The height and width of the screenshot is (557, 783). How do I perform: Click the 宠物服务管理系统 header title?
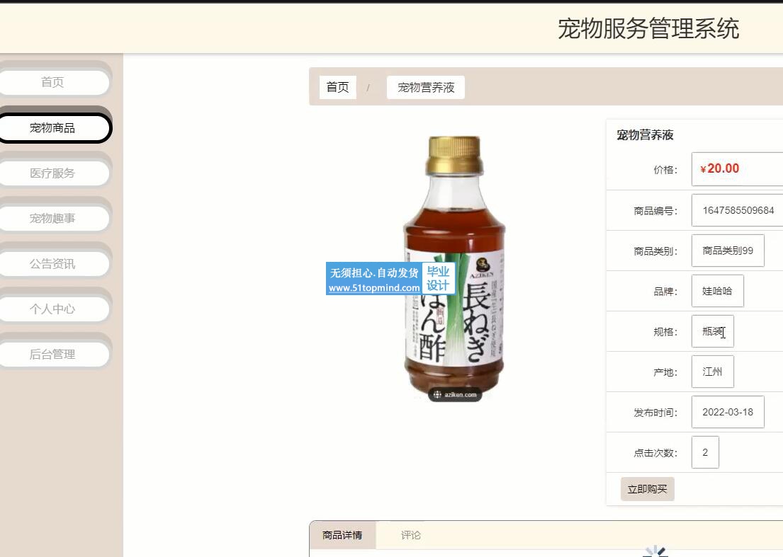pos(648,28)
